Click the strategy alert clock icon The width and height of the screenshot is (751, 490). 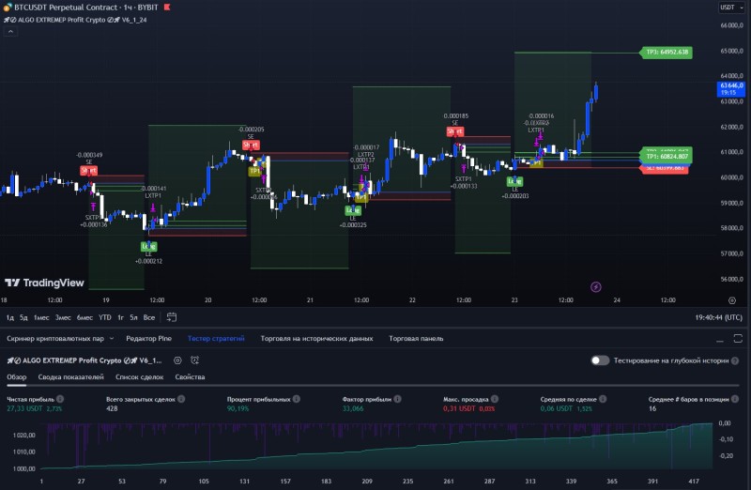[x=194, y=360]
